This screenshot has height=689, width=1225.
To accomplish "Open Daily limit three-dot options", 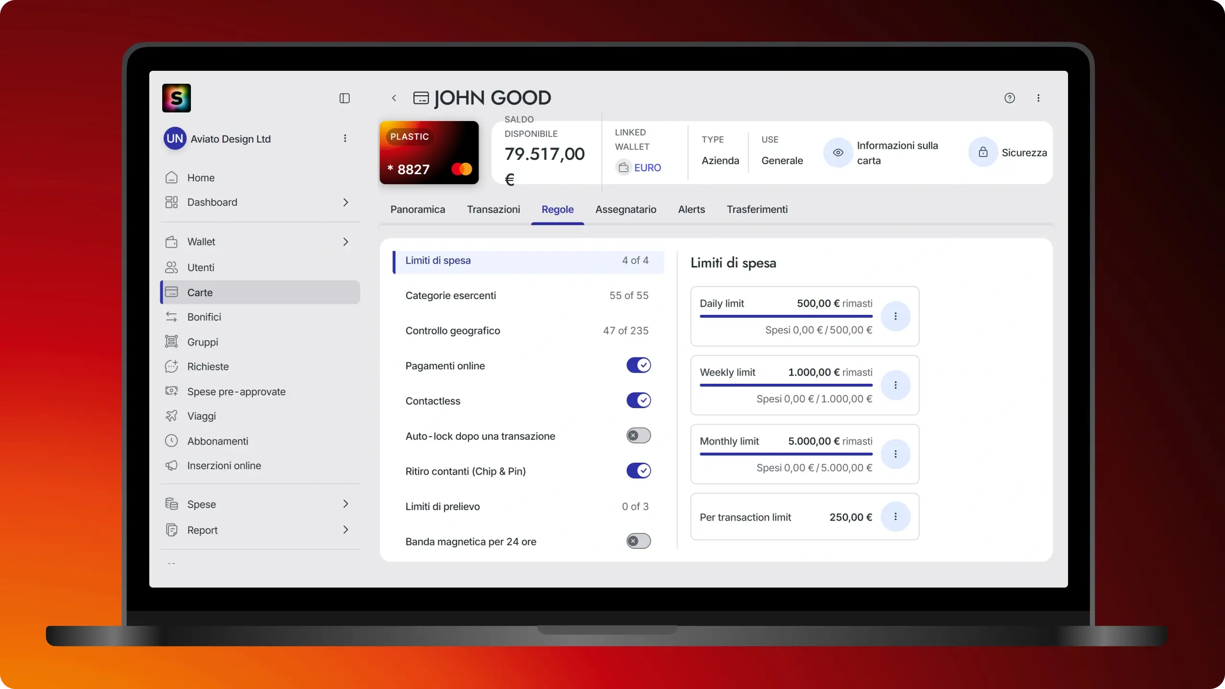I will coord(895,316).
